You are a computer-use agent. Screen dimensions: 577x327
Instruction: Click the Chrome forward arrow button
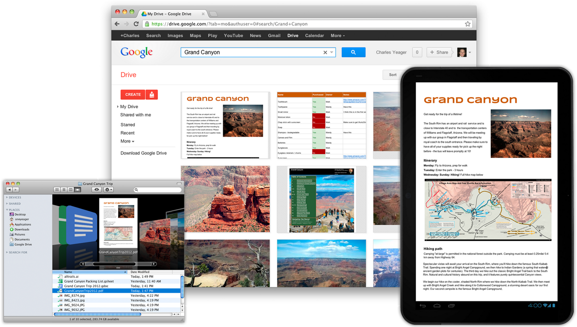point(126,24)
